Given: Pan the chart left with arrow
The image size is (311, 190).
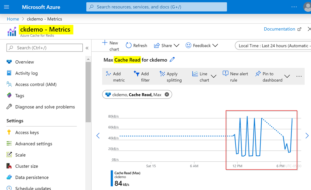Looking at the screenshot, I should coord(98,136).
